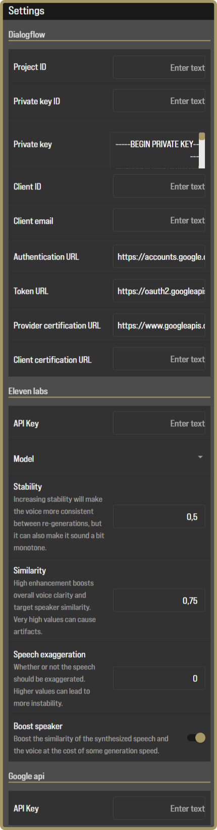The image size is (217, 830).
Task: Click the Client certification URL input field
Action: click(x=159, y=359)
